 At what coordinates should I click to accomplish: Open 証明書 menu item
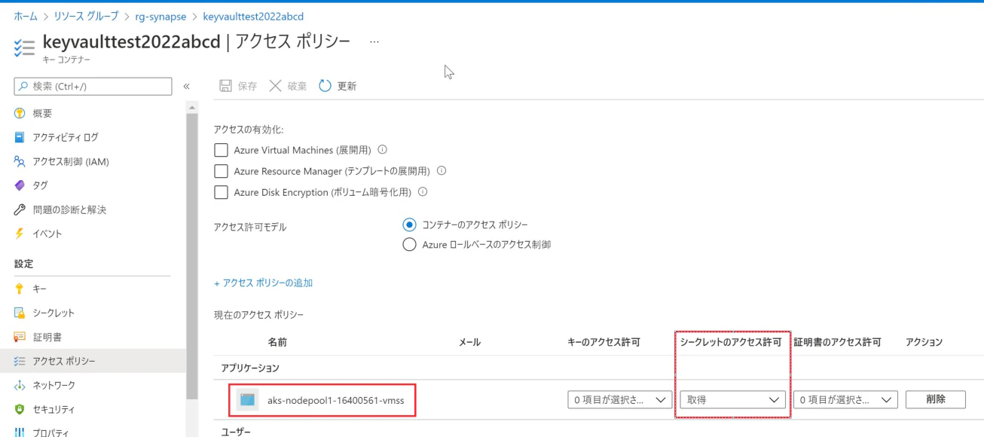[x=47, y=338]
